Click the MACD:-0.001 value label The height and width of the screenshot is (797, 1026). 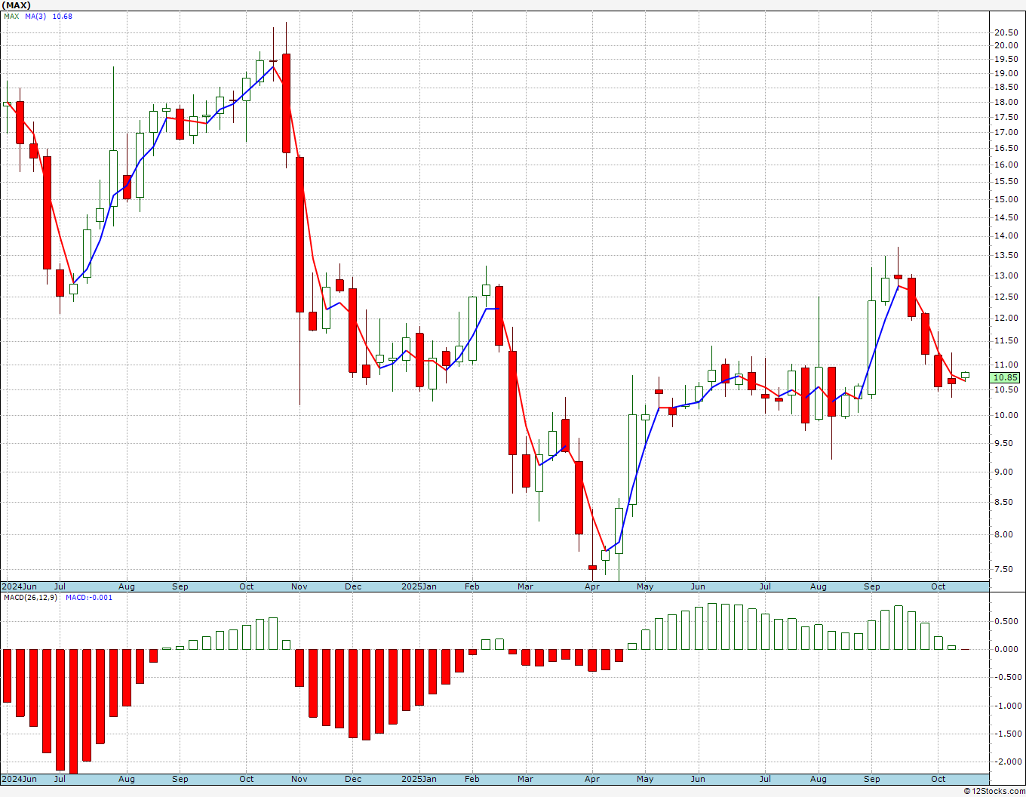(x=89, y=597)
